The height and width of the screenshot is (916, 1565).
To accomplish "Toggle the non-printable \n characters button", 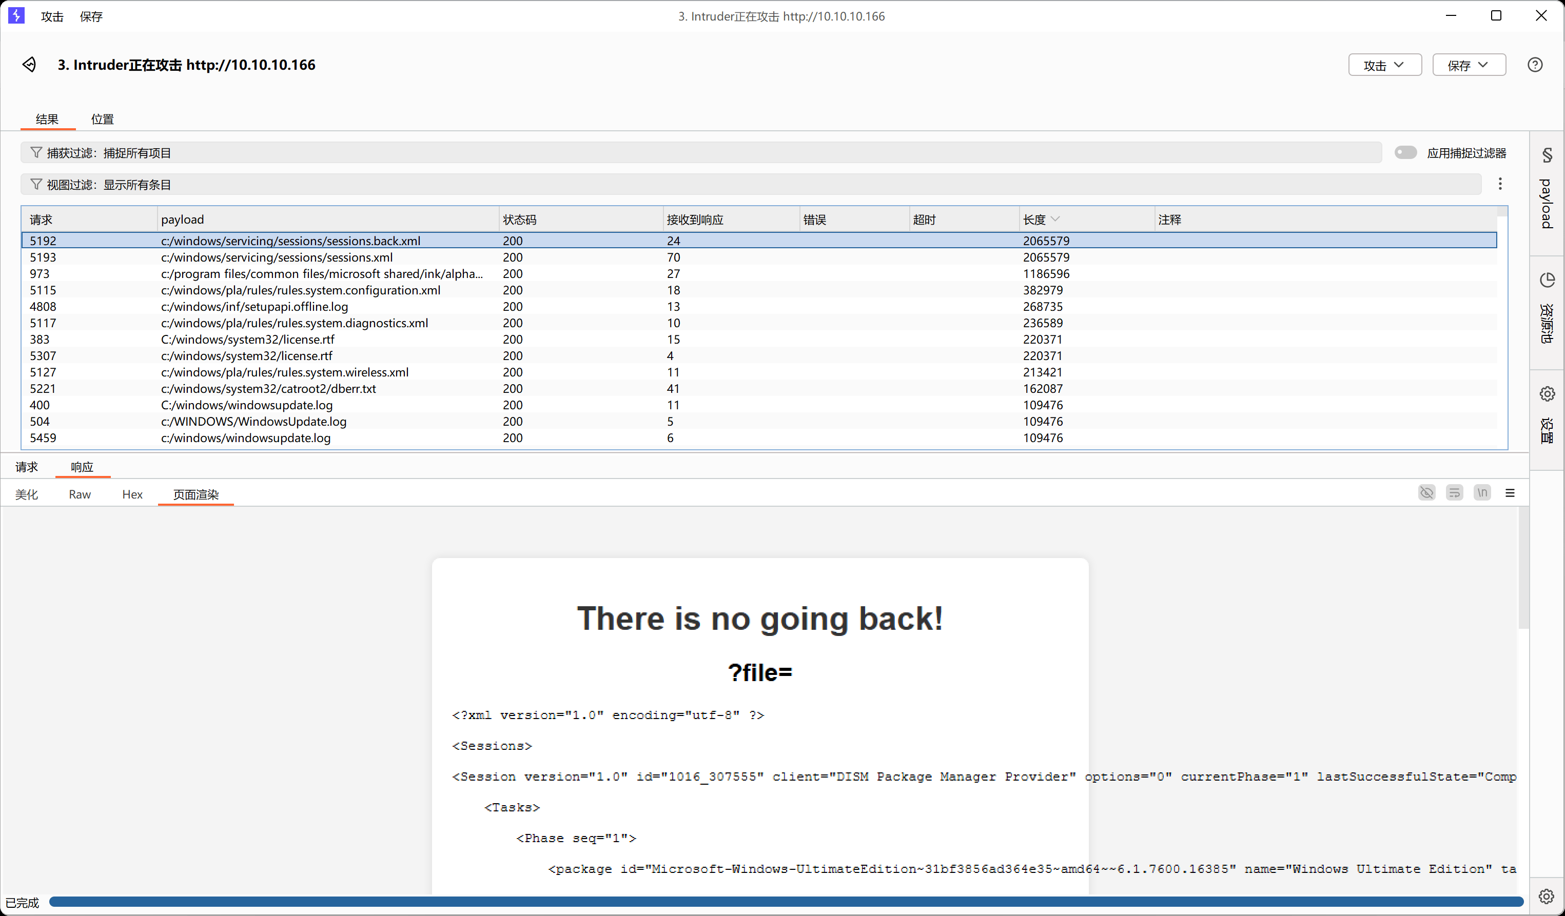I will pyautogui.click(x=1482, y=493).
